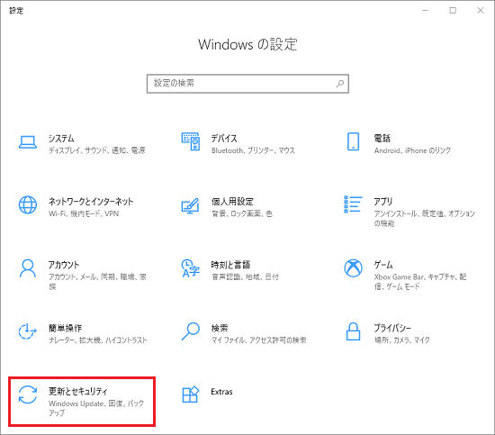Select the 検索 category heading
This screenshot has height=435, width=495.
pyautogui.click(x=220, y=328)
